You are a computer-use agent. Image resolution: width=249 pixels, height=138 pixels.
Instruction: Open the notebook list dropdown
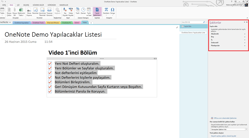[10, 22]
